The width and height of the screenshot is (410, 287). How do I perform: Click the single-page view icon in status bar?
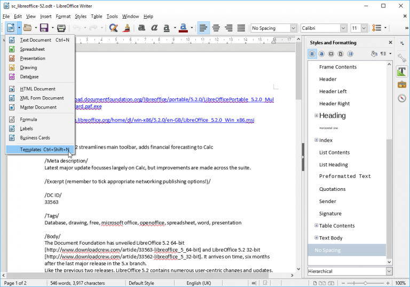315,283
